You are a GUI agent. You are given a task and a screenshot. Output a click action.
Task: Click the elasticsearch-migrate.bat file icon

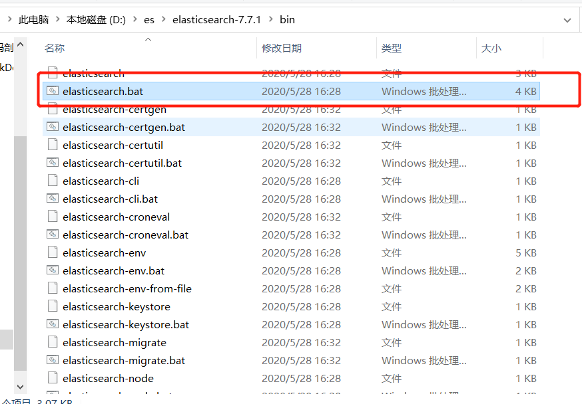53,360
